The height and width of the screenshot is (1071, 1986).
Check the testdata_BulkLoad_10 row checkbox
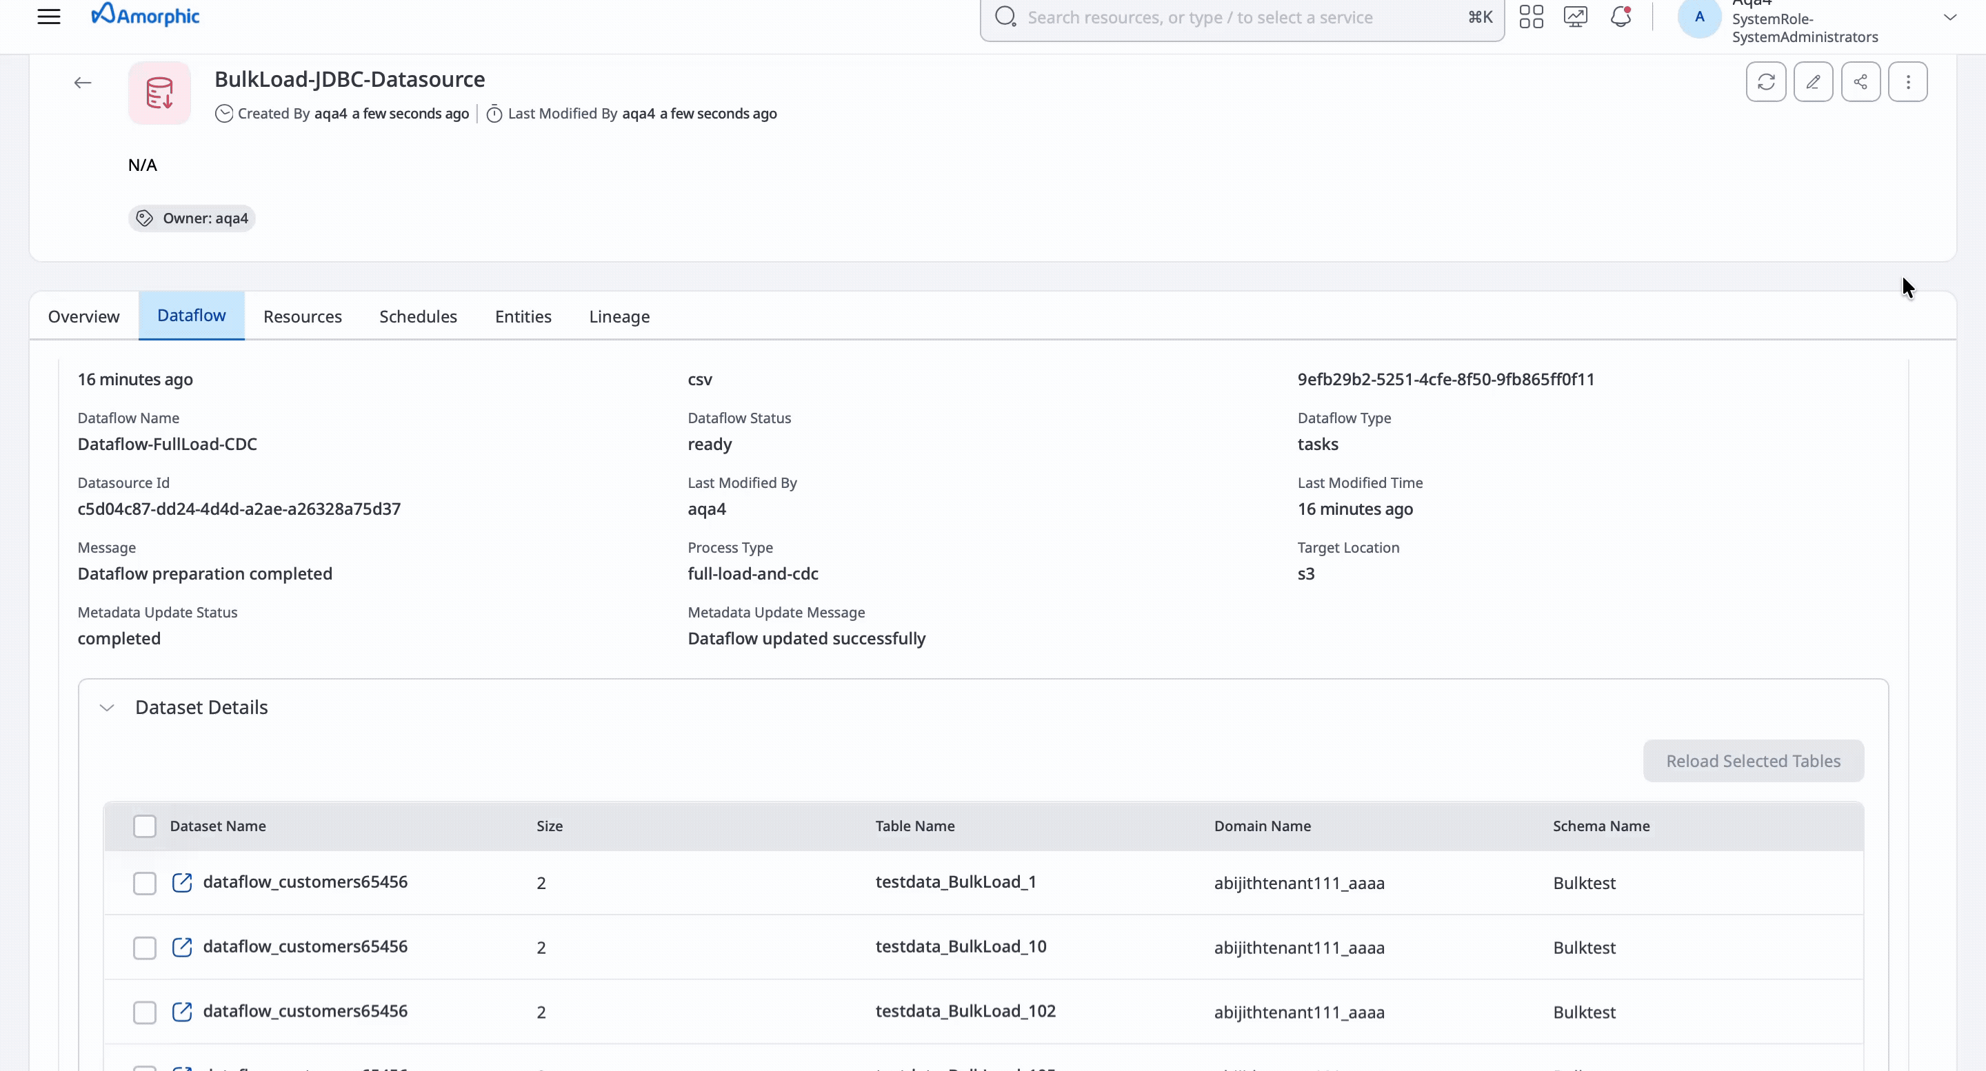[x=144, y=948]
